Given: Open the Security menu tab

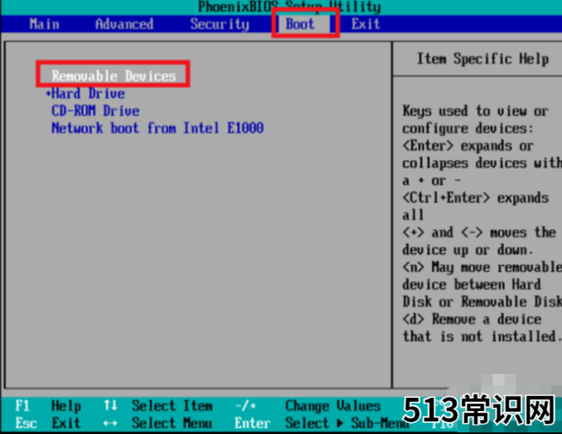Looking at the screenshot, I should (x=219, y=24).
